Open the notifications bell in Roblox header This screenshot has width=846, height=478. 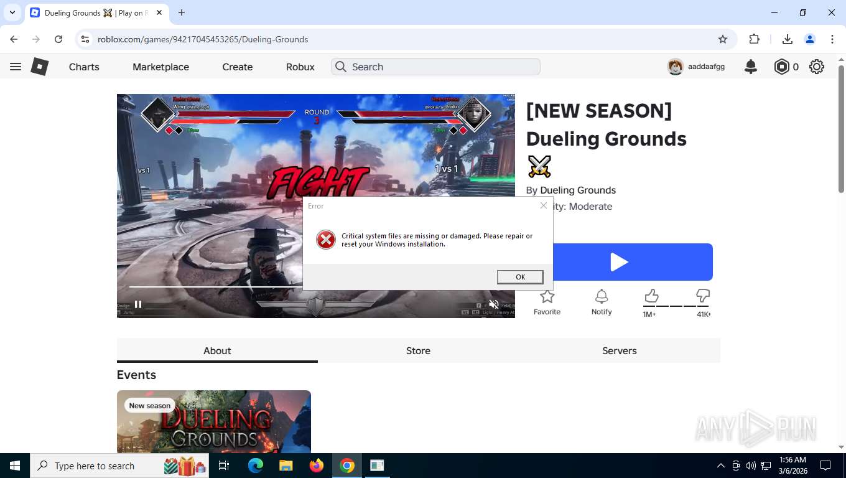[751, 67]
